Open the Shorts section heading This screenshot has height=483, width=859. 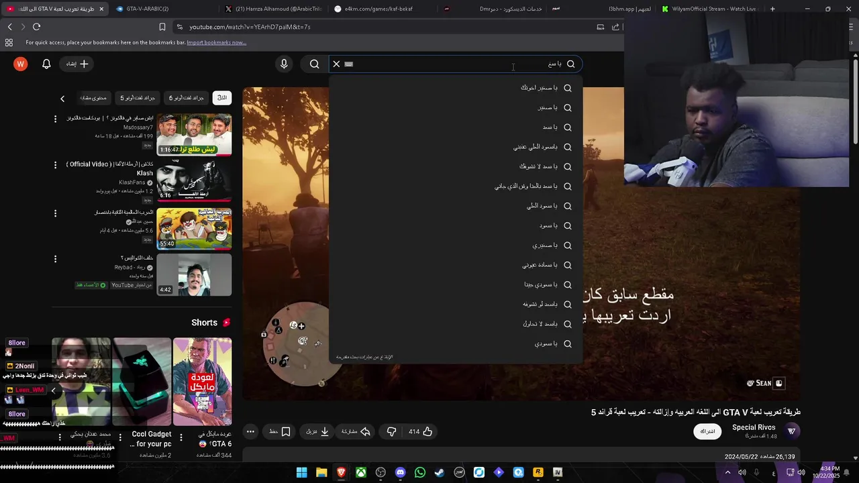[x=211, y=323]
